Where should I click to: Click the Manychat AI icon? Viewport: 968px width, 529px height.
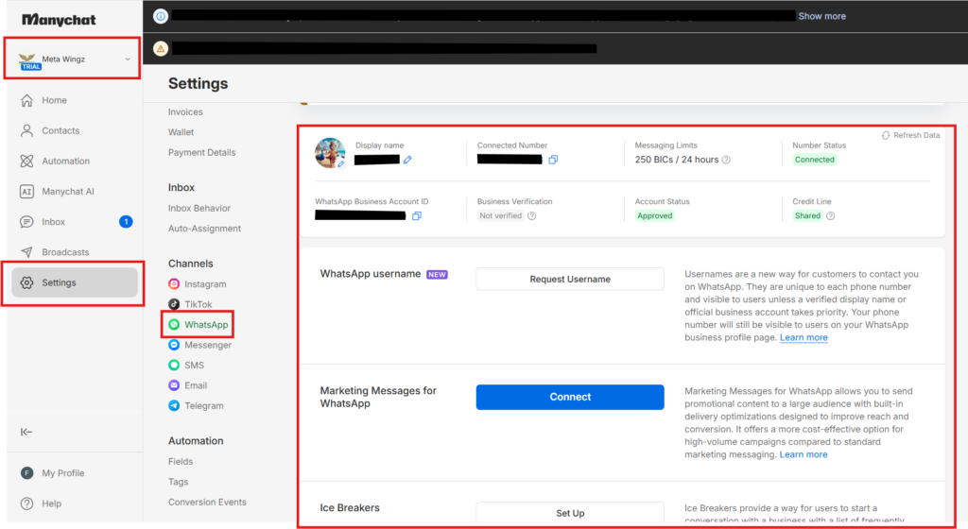[x=26, y=191]
